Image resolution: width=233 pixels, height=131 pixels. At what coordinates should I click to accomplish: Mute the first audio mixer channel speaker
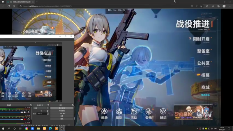pyautogui.click(x=25, y=112)
